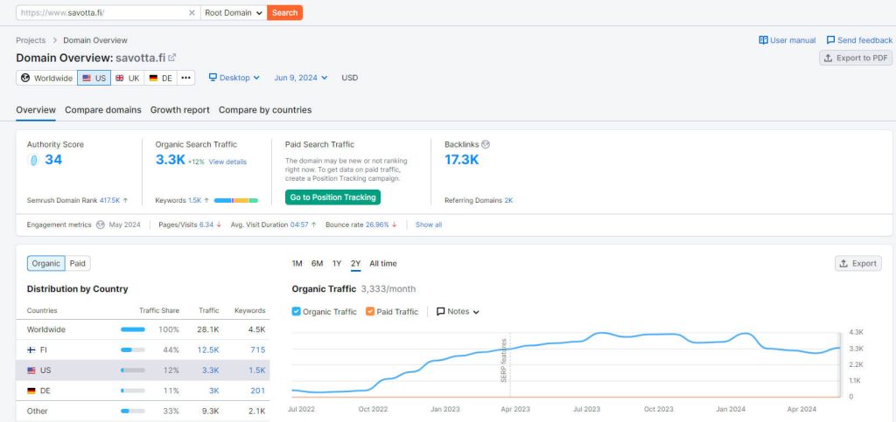
Task: Select 1M chart time range
Action: coord(297,264)
